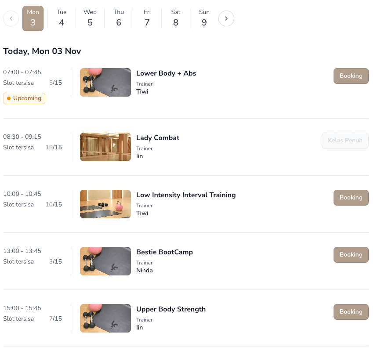Click the disabled Kelas Penuh button
The width and height of the screenshot is (374, 351).
[x=345, y=141]
